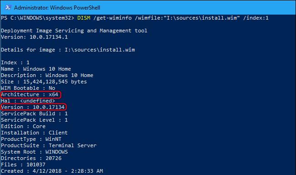Viewport: 296px width, 175px height.
Task: Click the Index : 1 line
Action: [x=15, y=62]
